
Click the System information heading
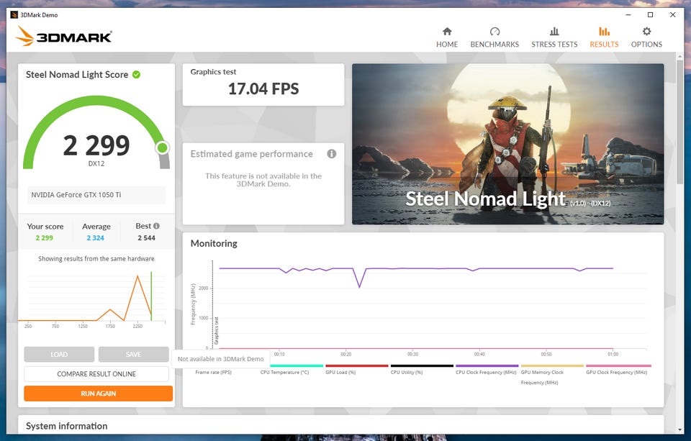(66, 426)
